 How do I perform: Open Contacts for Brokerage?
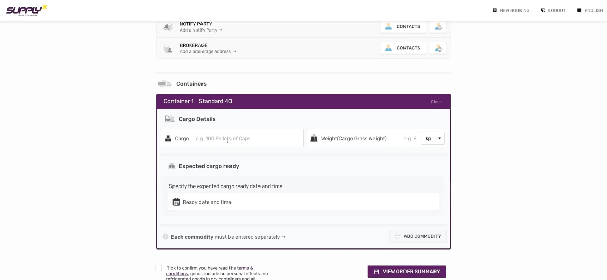tap(403, 48)
